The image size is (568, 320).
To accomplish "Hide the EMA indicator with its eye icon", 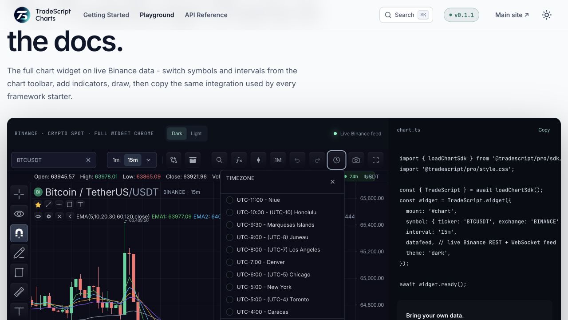I will 38,216.
